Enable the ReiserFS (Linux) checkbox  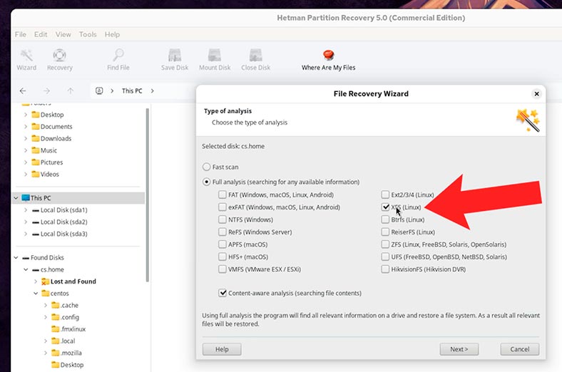click(385, 232)
